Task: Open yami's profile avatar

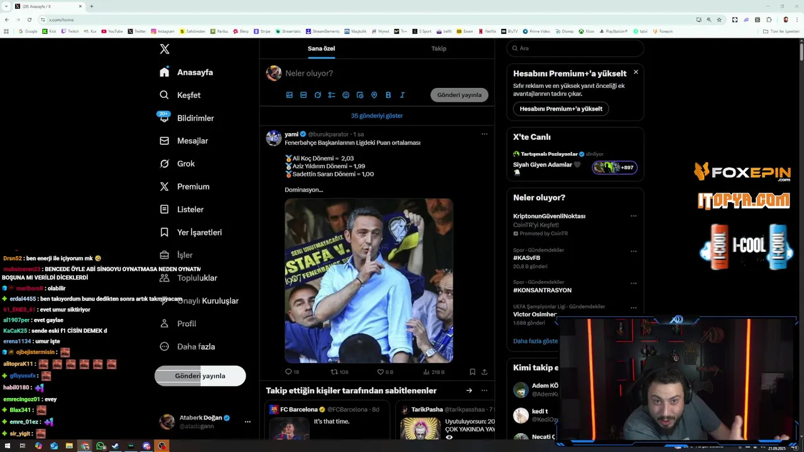Action: (273, 138)
